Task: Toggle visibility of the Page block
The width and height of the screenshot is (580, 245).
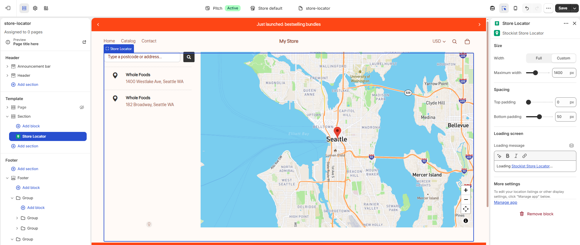Action: click(x=82, y=107)
